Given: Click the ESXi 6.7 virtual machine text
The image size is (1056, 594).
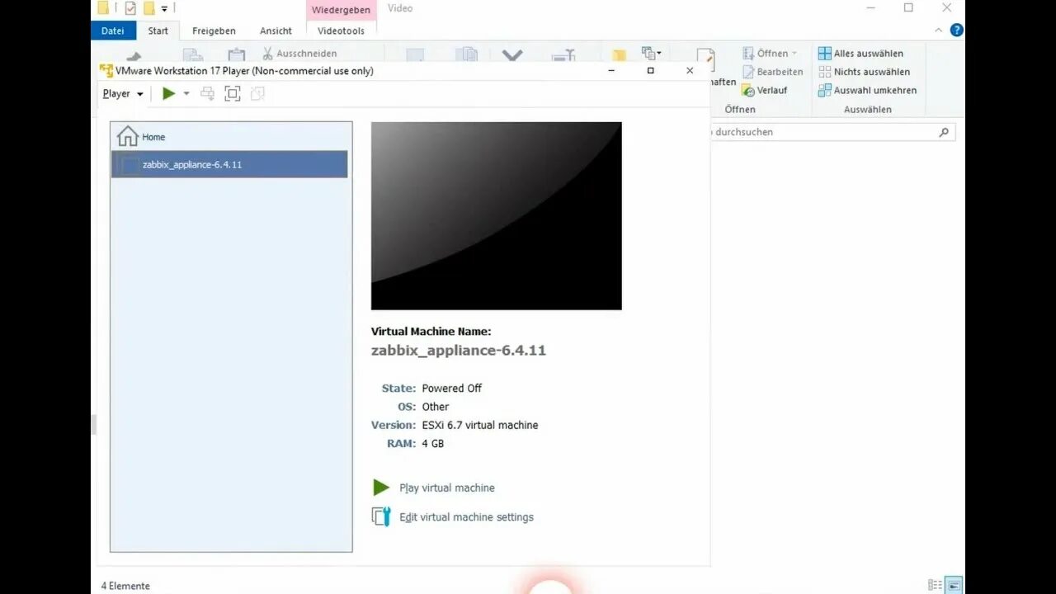Looking at the screenshot, I should coord(479,425).
